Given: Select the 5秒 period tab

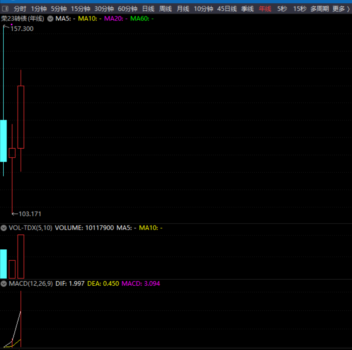Looking at the screenshot, I should [x=282, y=9].
